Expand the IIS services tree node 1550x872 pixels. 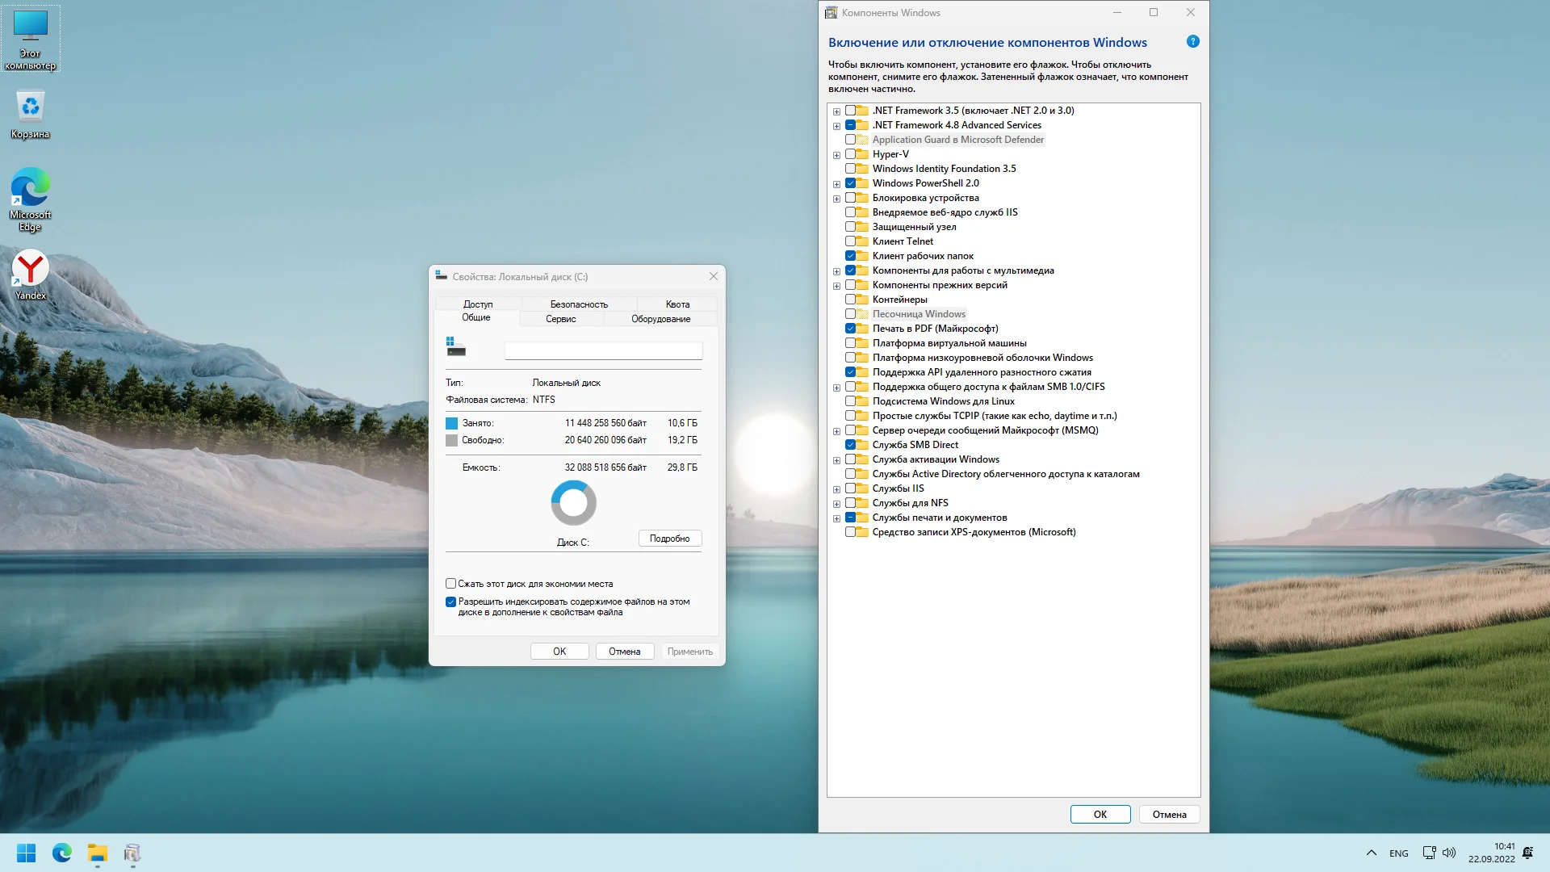[x=836, y=489]
